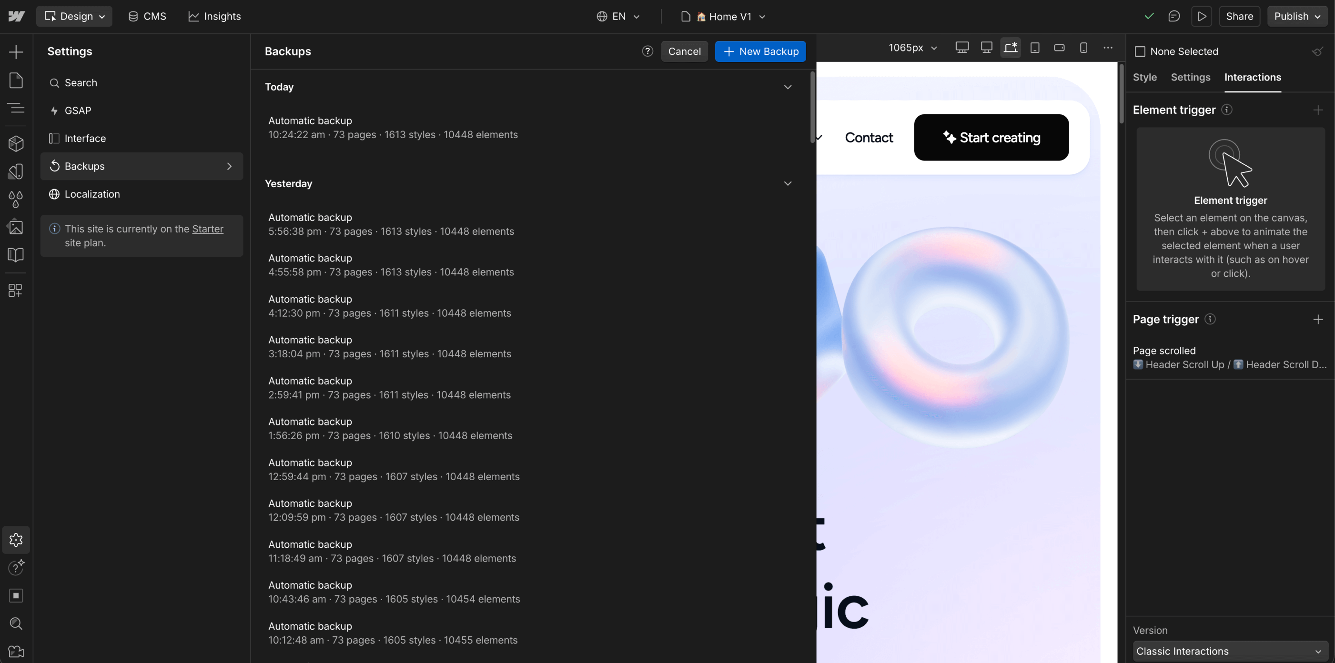
Task: Open the Pages panel
Action: click(15, 80)
